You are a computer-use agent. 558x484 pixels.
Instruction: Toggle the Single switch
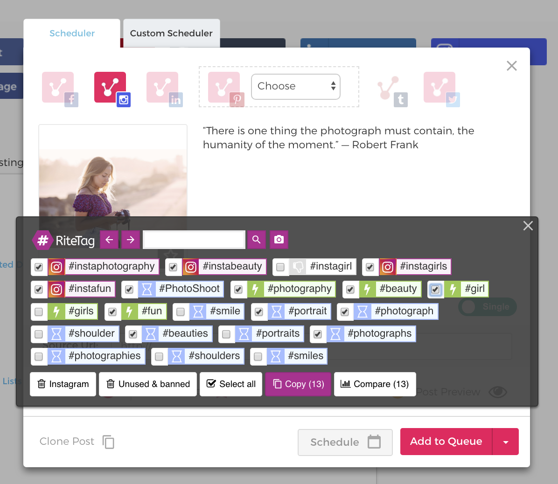487,307
